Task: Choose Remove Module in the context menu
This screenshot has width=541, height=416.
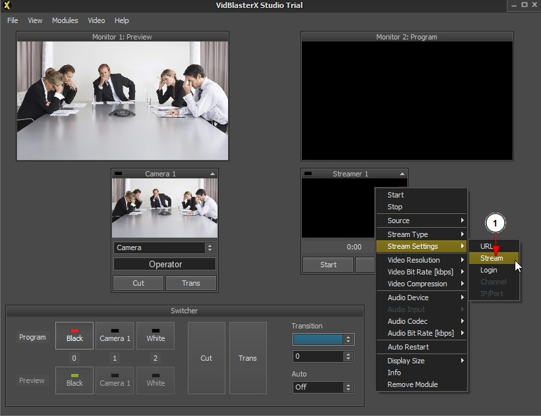Action: point(421,384)
